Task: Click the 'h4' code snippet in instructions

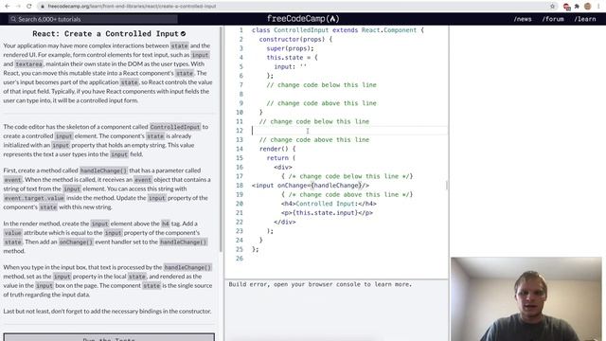Action: pyautogui.click(x=165, y=224)
